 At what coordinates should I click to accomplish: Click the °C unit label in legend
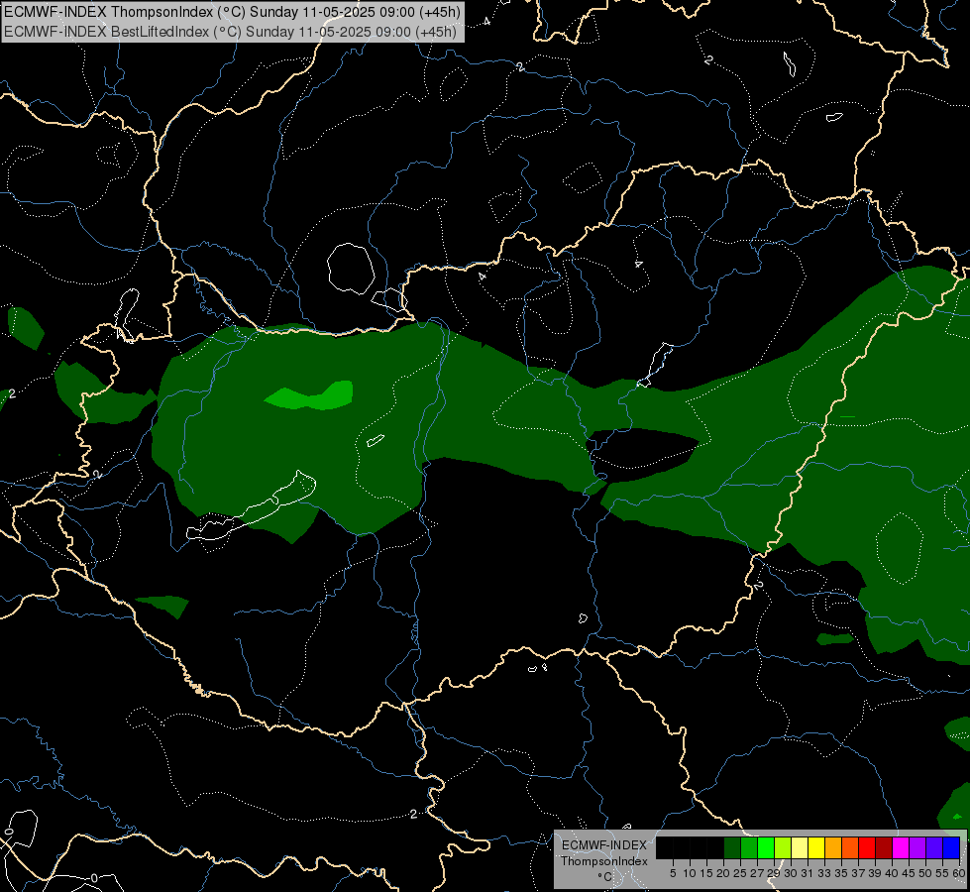(605, 877)
